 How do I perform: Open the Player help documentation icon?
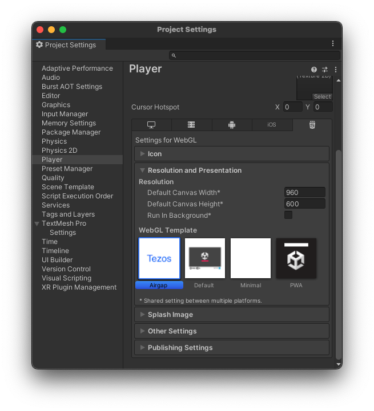click(x=314, y=70)
